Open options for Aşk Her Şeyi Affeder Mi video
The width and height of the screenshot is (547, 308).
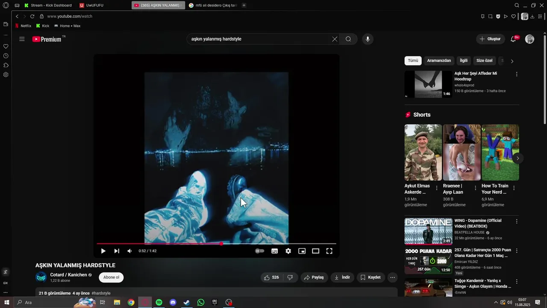click(x=516, y=74)
